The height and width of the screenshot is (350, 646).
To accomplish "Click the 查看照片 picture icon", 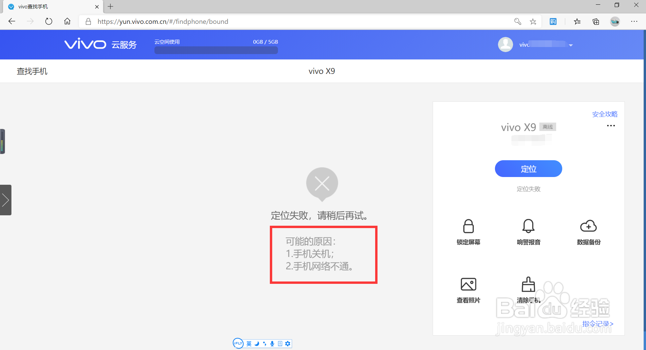I will [468, 284].
